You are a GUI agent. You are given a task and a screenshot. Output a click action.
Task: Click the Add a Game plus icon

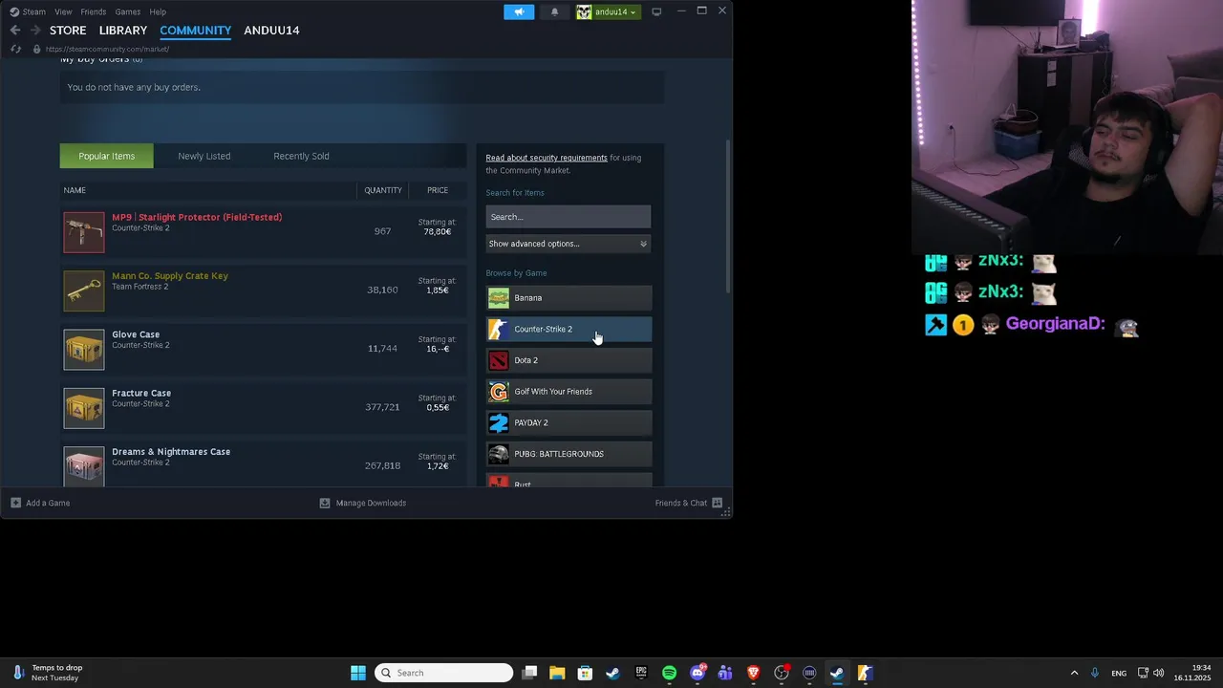[16, 503]
